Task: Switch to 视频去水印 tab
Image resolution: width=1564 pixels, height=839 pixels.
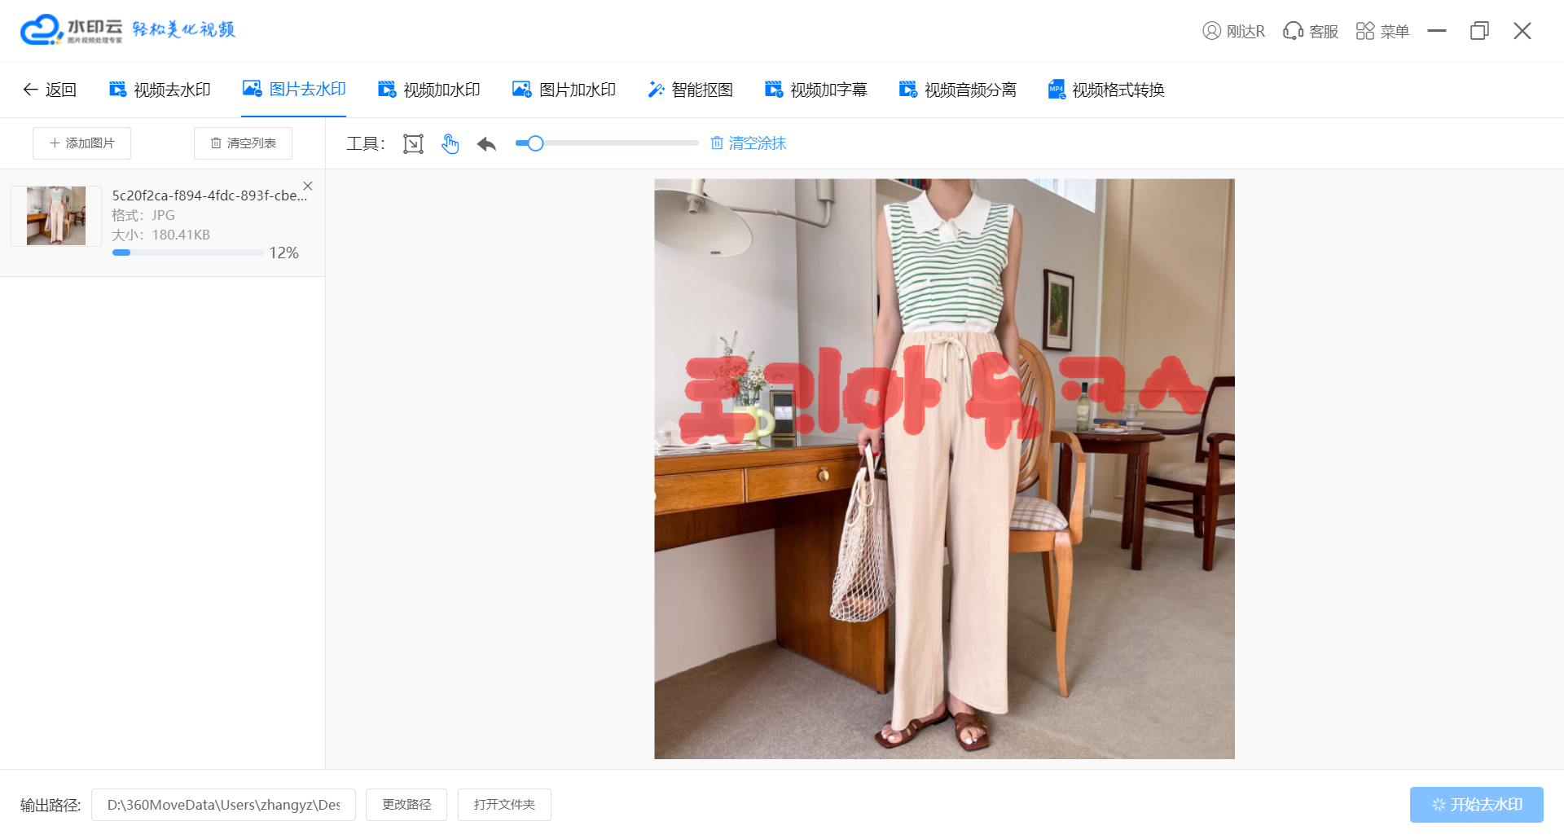Action: 160,90
